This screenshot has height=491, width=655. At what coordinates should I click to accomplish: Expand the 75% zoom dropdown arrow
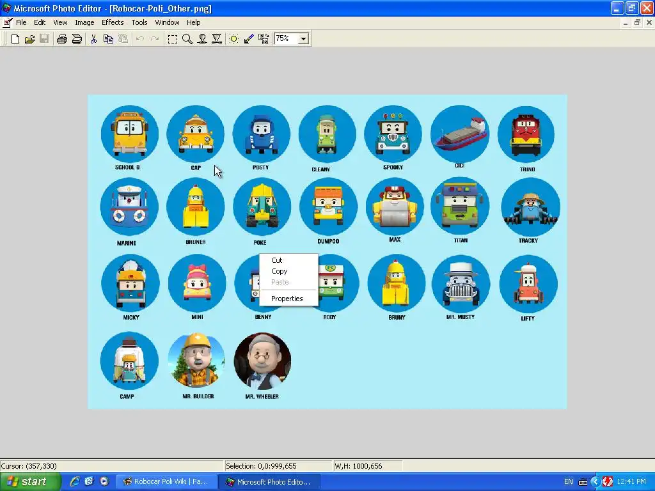pyautogui.click(x=304, y=39)
